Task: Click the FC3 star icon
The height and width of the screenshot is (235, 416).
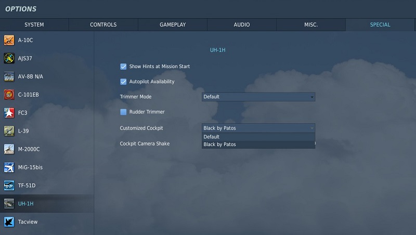Action: coord(9,113)
